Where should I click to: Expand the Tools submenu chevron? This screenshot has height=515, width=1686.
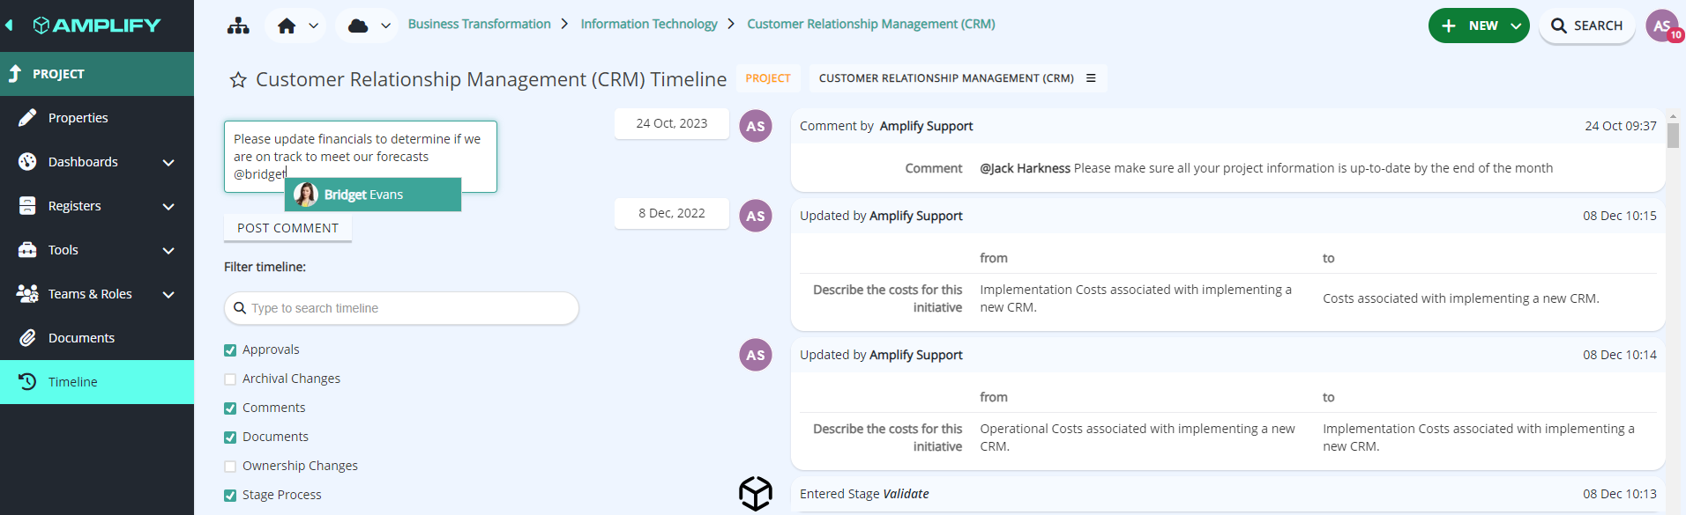[x=168, y=251]
